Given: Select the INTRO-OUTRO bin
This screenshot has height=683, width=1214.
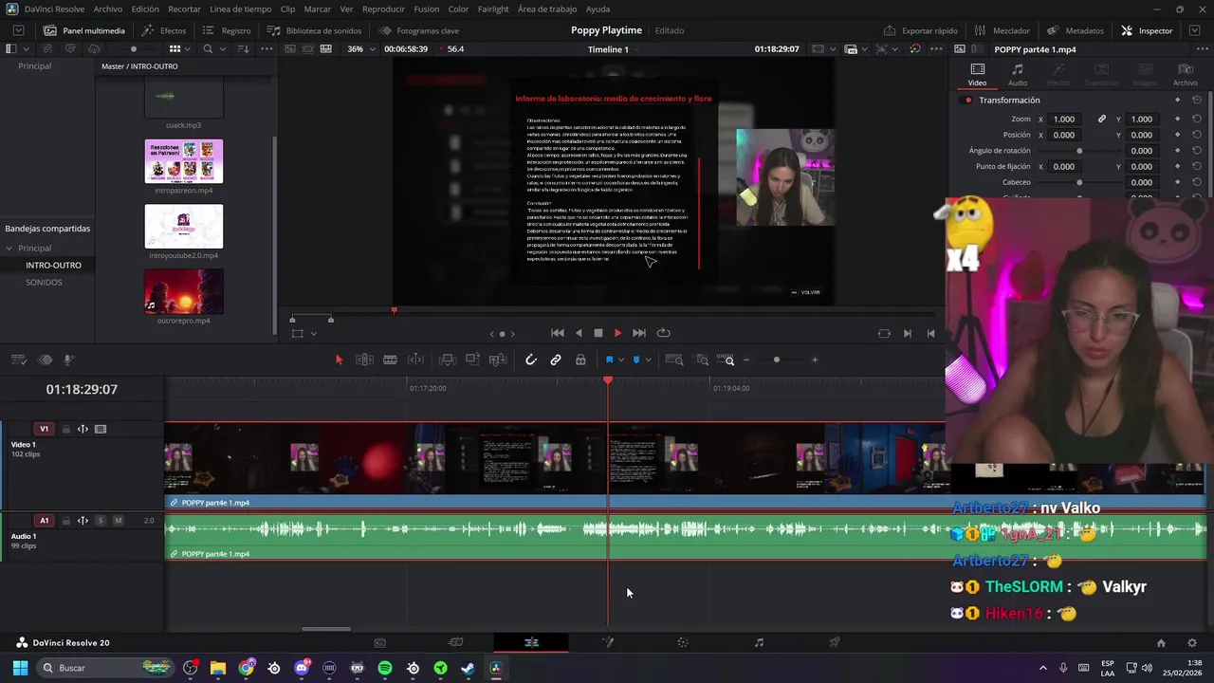Looking at the screenshot, I should tap(53, 266).
